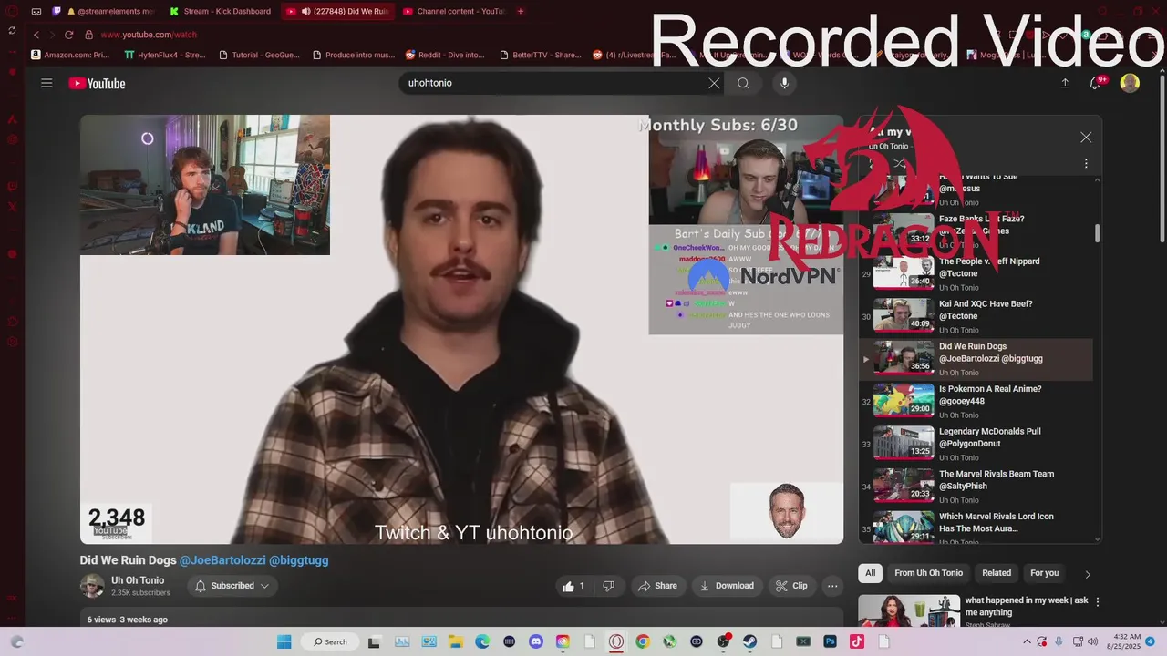The image size is (1167, 656).
Task: Show next filter chips arrow
Action: click(x=1087, y=574)
